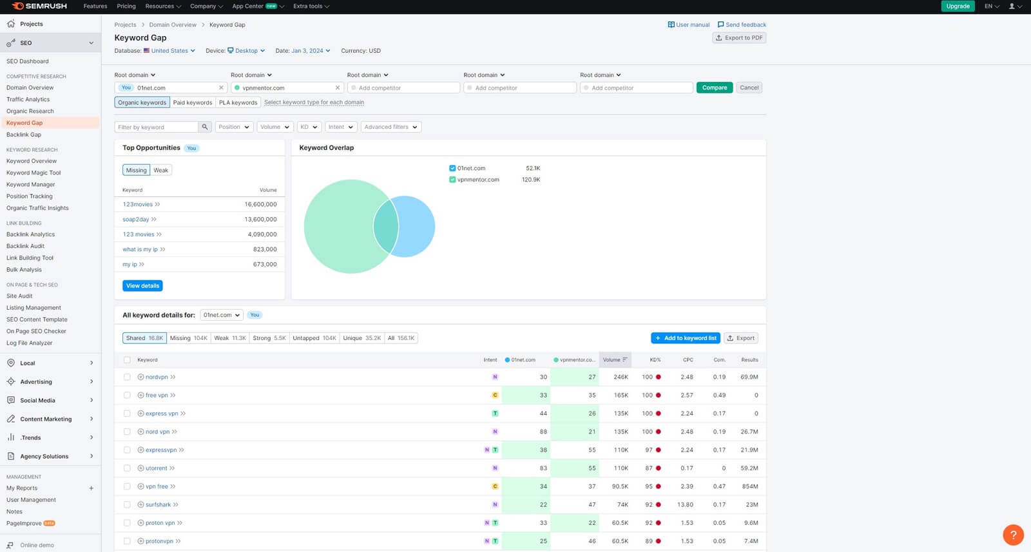This screenshot has width=1031, height=552.
Task: Add nordvpn keyword using plus icon
Action: pos(140,377)
